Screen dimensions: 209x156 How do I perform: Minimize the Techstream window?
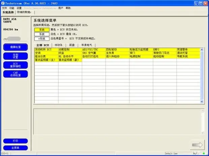click(196, 3)
